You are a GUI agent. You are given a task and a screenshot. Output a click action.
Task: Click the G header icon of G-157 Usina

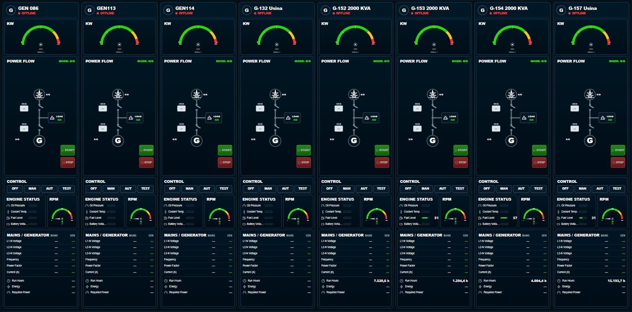click(561, 10)
